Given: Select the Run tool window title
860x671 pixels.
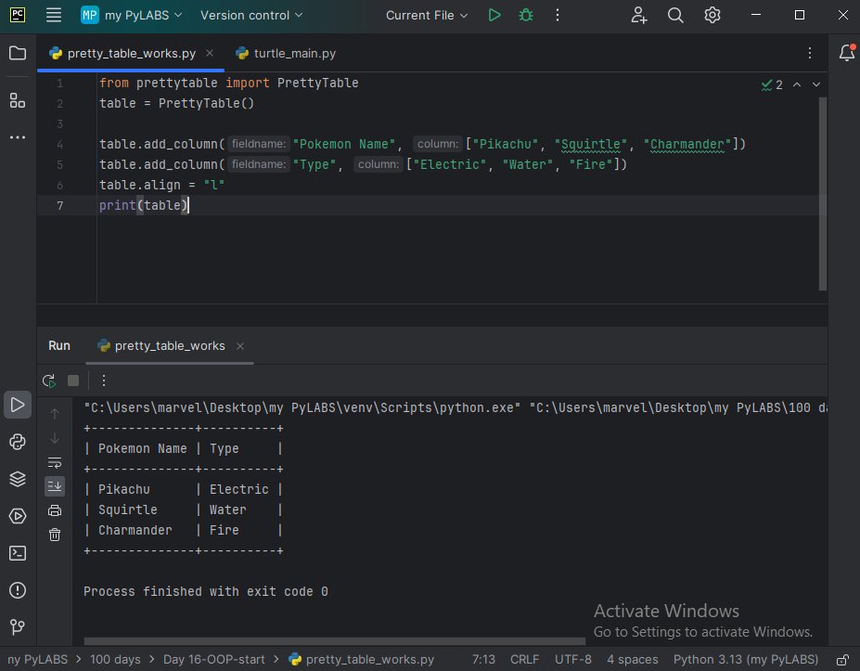Looking at the screenshot, I should tap(59, 345).
